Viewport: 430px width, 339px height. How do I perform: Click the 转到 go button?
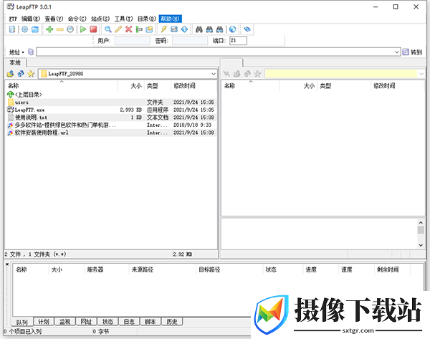(x=412, y=52)
